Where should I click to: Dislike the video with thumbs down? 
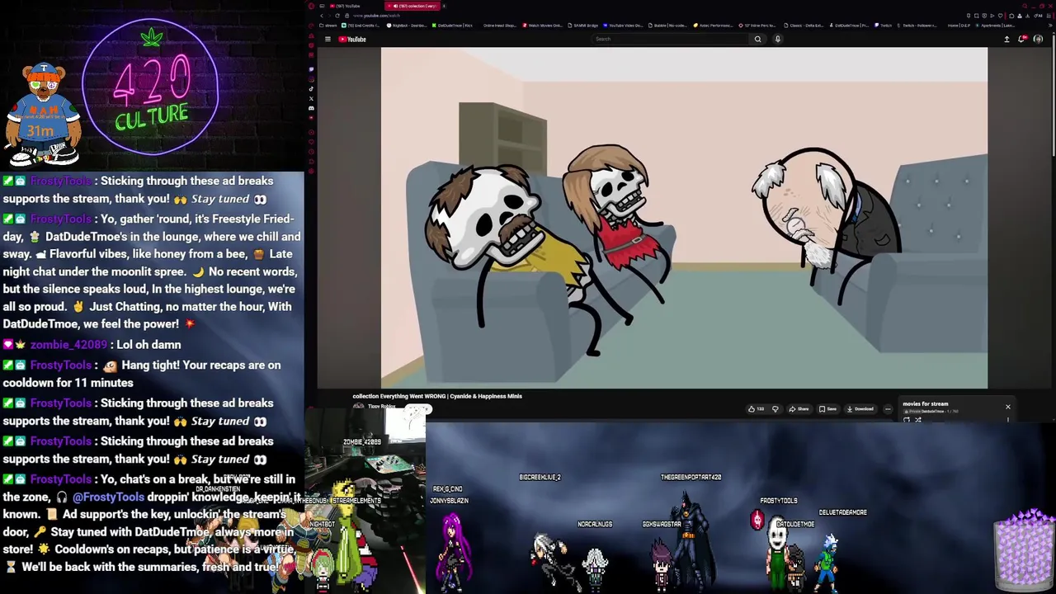tap(775, 409)
